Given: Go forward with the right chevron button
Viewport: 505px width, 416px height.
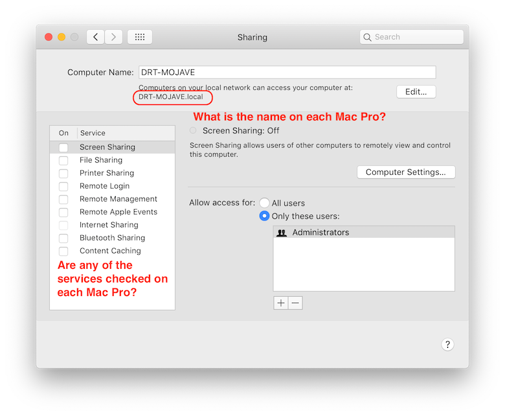Looking at the screenshot, I should pos(113,37).
